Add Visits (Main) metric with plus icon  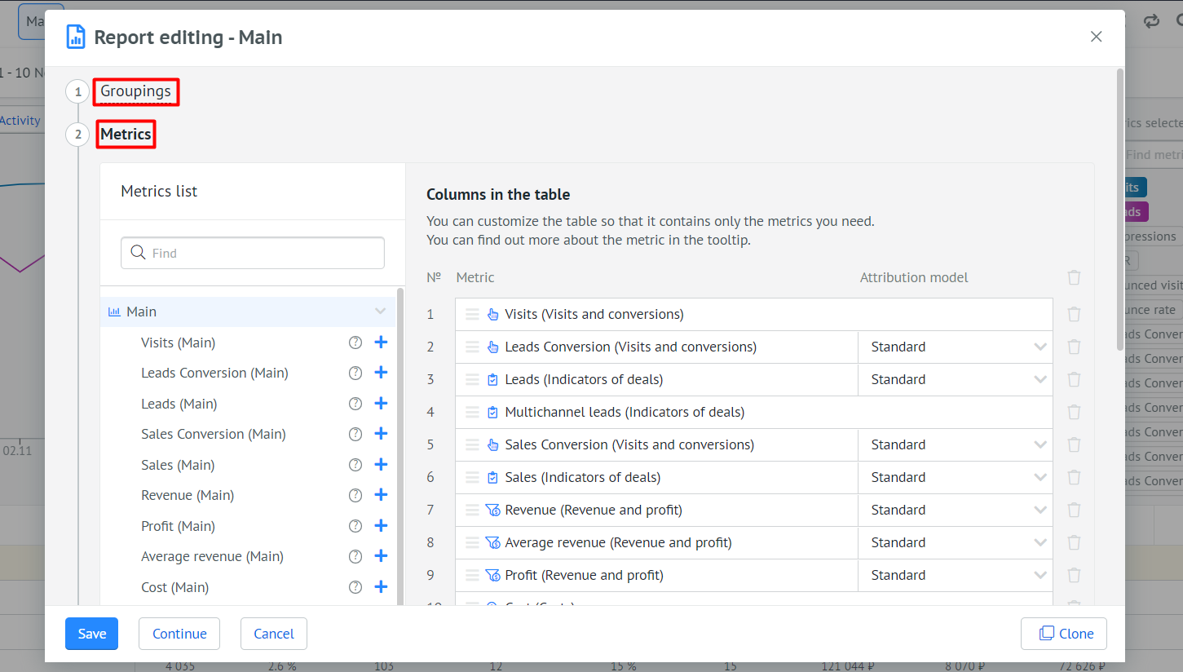[x=381, y=343]
